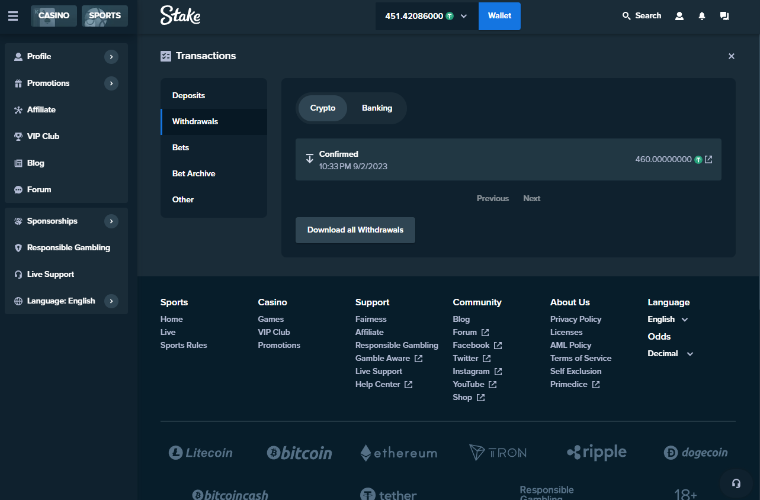Open the hamburger menu icon
760x500 pixels.
tap(13, 16)
